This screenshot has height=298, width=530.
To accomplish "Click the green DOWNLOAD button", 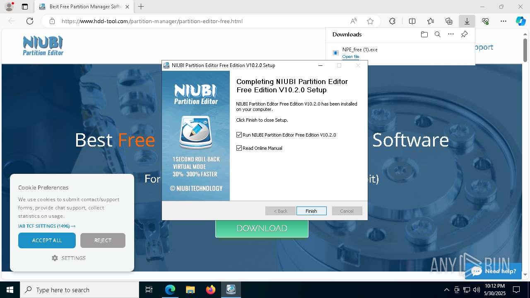I will [262, 228].
